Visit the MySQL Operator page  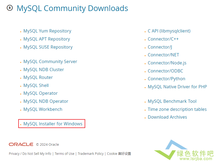(41, 93)
